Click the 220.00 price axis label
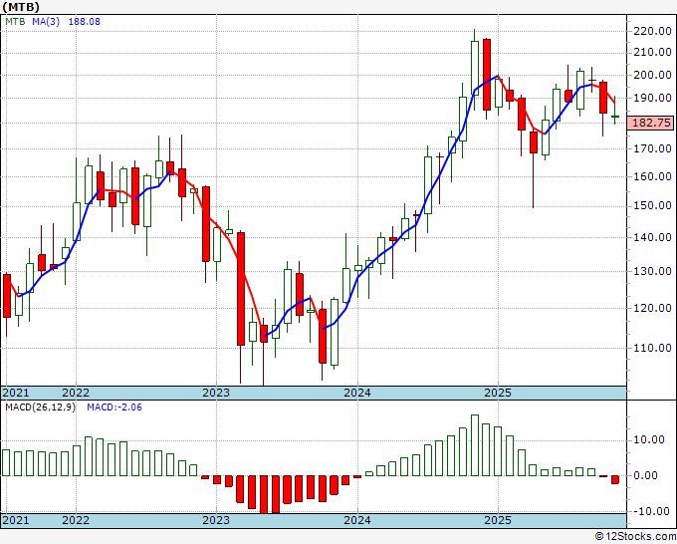The image size is (677, 544). [652, 31]
